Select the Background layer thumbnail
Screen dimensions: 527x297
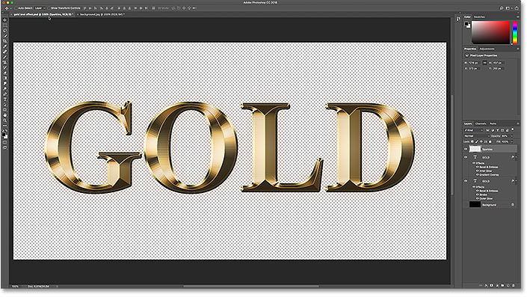pos(475,204)
